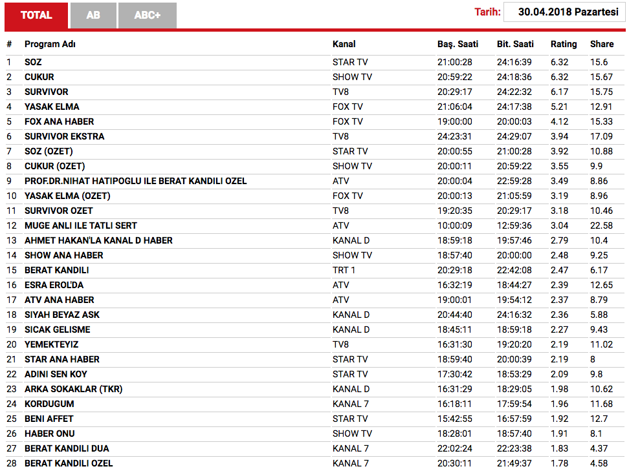The image size is (629, 471).
Task: Select the ABC+ tab
Action: click(148, 16)
